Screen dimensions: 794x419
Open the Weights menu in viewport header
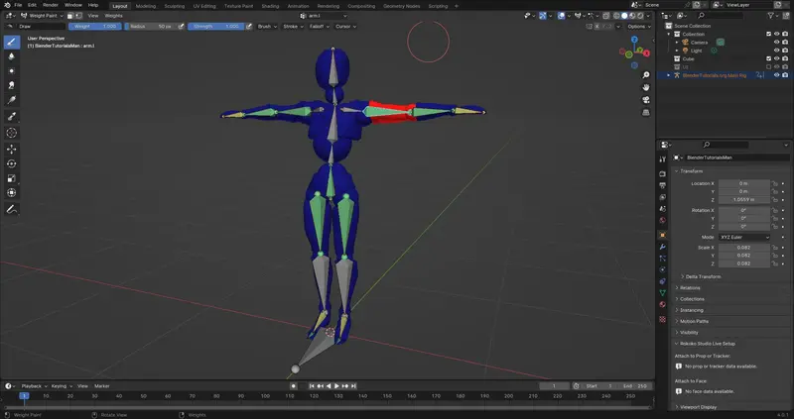tap(113, 16)
